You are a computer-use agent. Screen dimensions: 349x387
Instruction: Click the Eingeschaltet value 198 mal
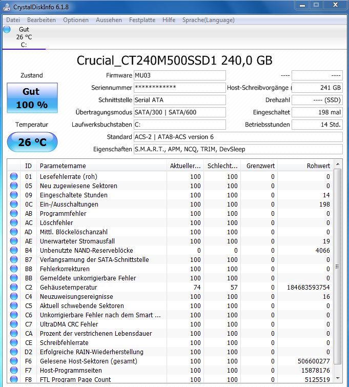coord(317,112)
